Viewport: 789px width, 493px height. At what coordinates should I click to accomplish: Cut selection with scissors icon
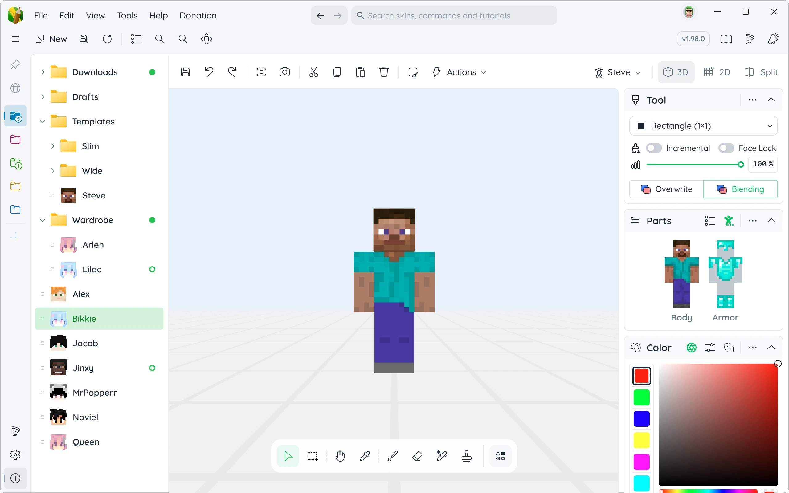pos(314,72)
